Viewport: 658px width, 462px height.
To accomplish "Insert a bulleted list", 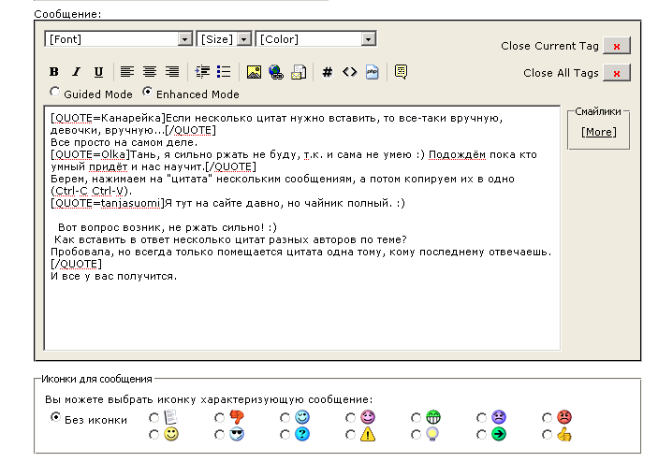I will coord(224,72).
